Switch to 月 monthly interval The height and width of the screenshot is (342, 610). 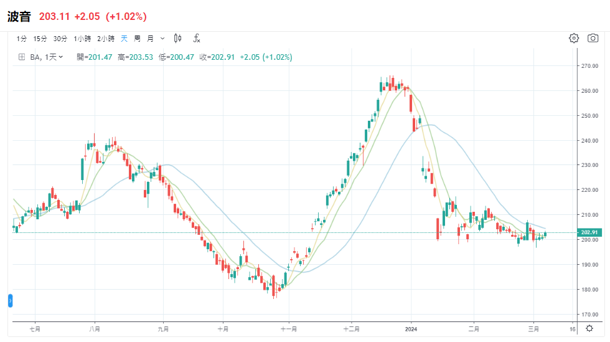pos(150,39)
